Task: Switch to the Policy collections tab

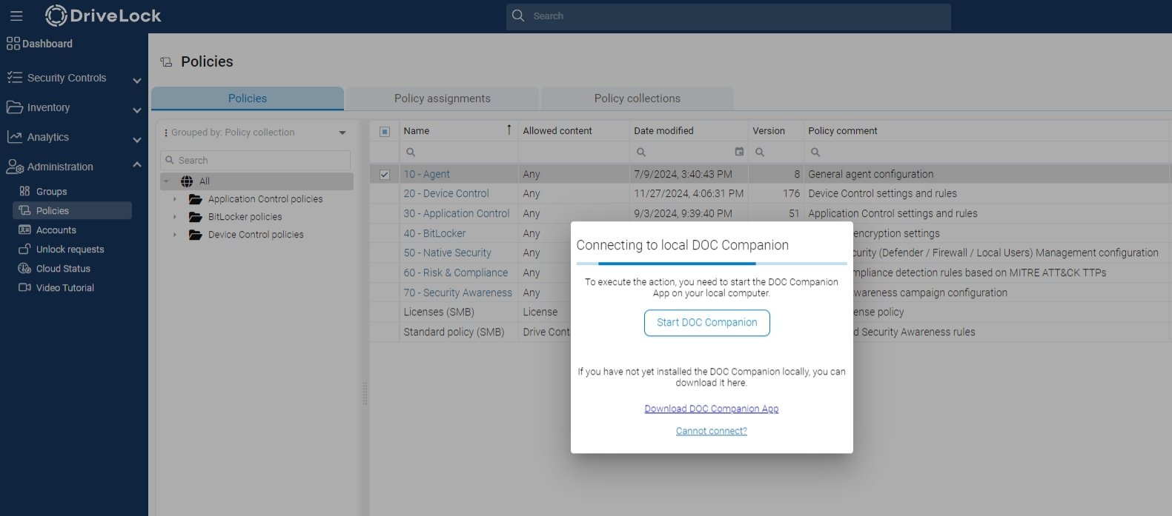Action: [x=638, y=98]
